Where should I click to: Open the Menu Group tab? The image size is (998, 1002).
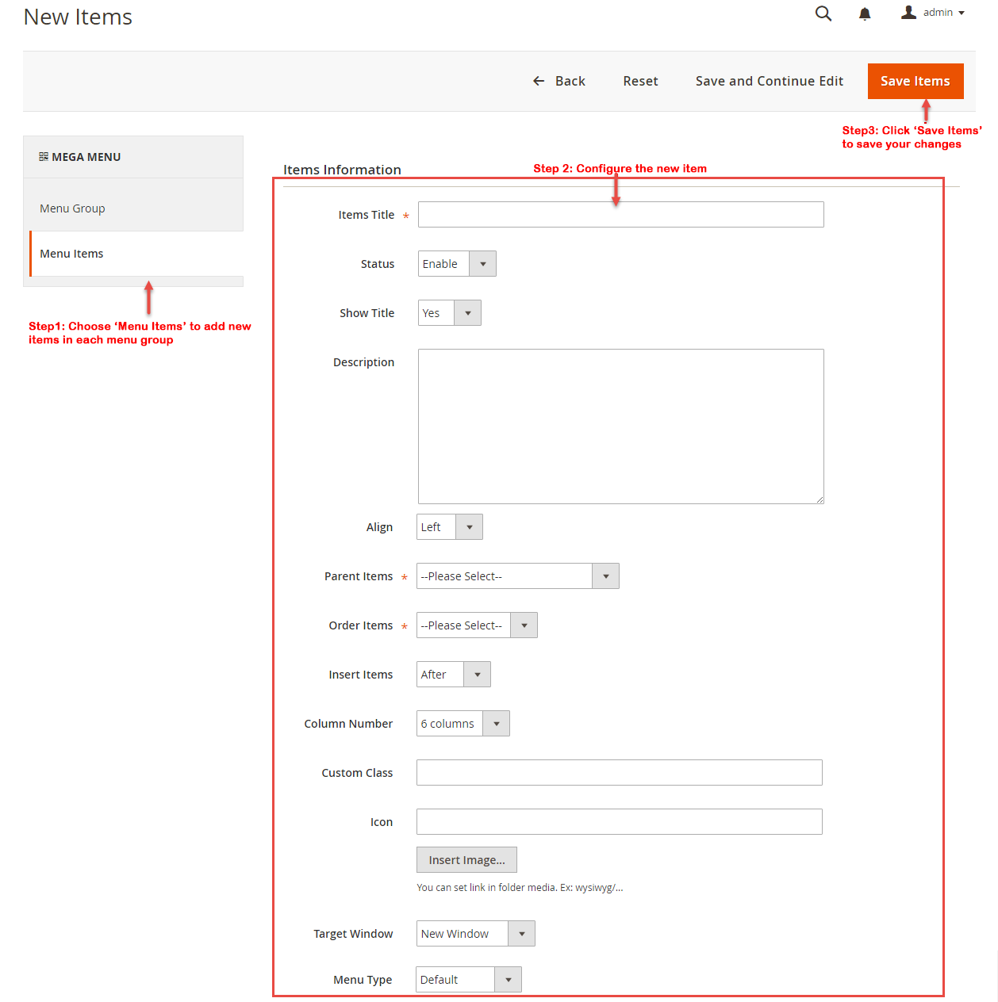72,208
